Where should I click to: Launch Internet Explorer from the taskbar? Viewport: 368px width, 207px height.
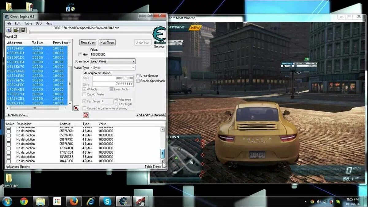(90, 201)
